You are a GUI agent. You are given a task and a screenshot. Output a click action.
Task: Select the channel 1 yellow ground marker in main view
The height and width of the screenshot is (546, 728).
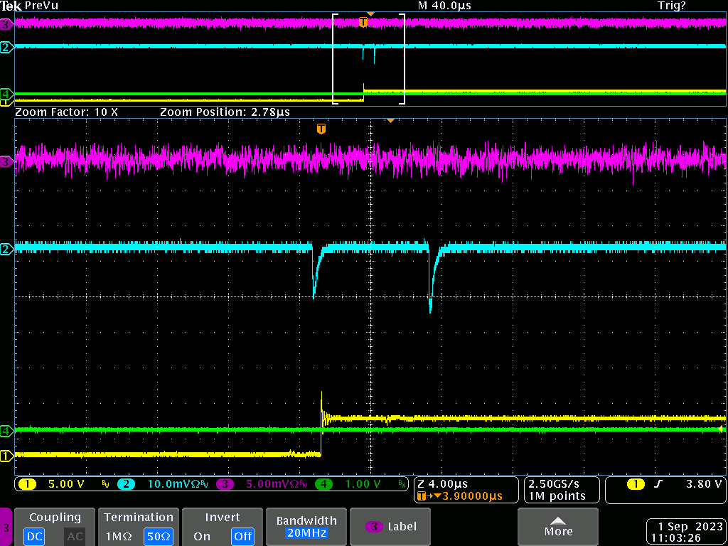[x=6, y=456]
